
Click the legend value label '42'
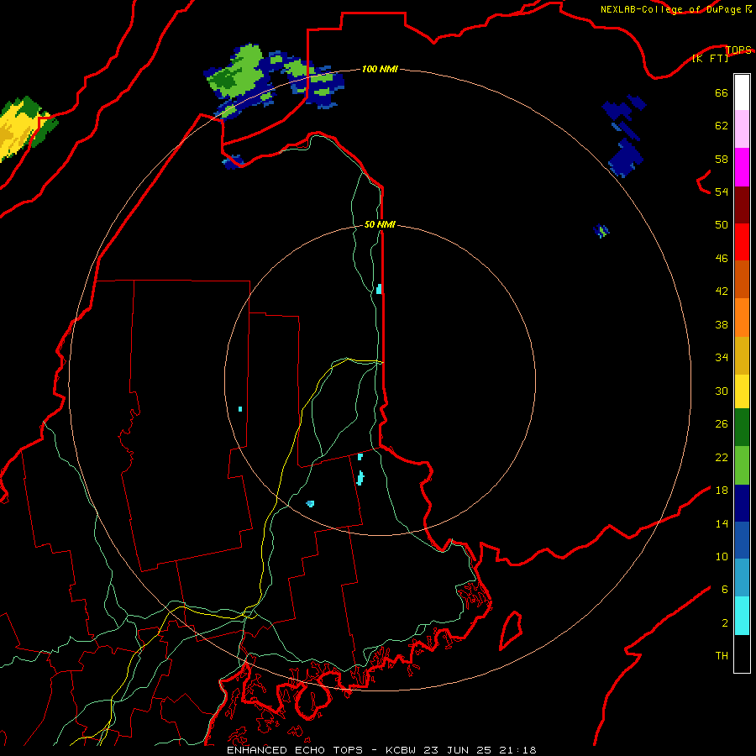click(x=722, y=291)
